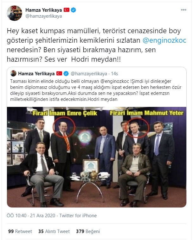The height and width of the screenshot is (240, 193).
Task: View the 379 Beğeni likes list
Action: tap(88, 231)
